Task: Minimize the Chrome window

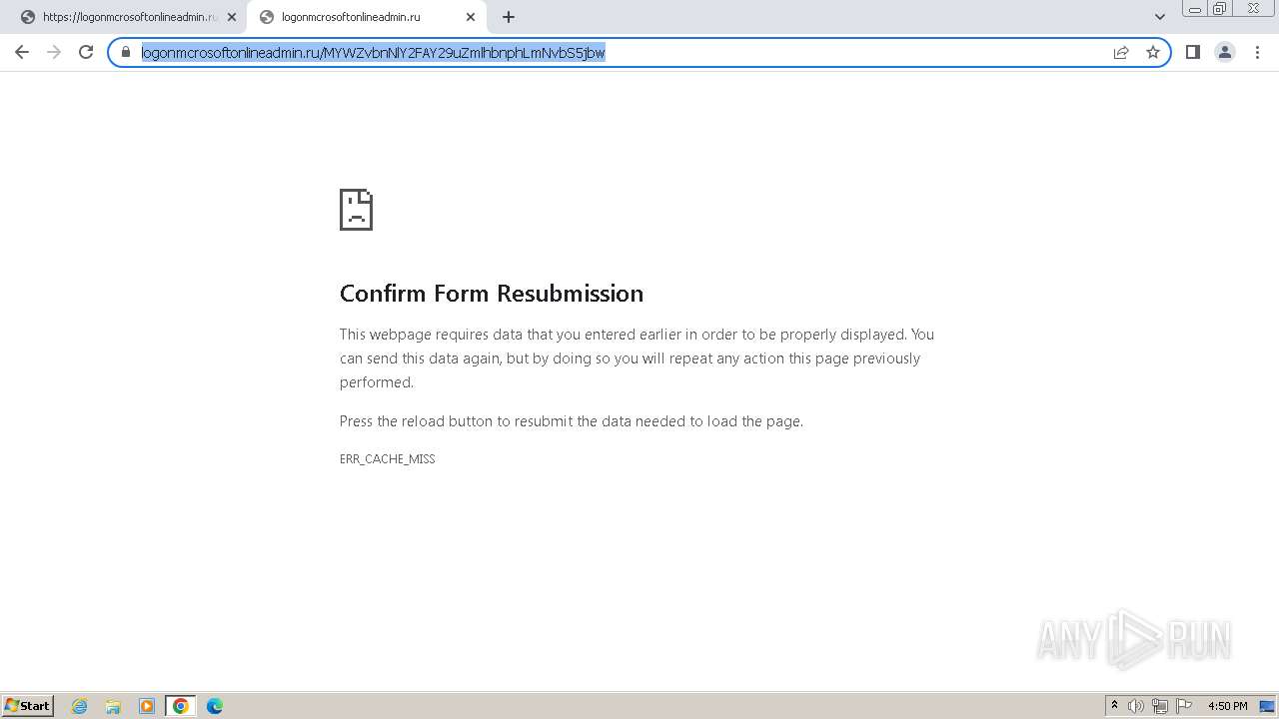Action: point(1194,9)
